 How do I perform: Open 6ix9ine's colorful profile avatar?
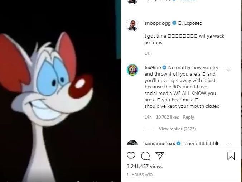point(132,70)
